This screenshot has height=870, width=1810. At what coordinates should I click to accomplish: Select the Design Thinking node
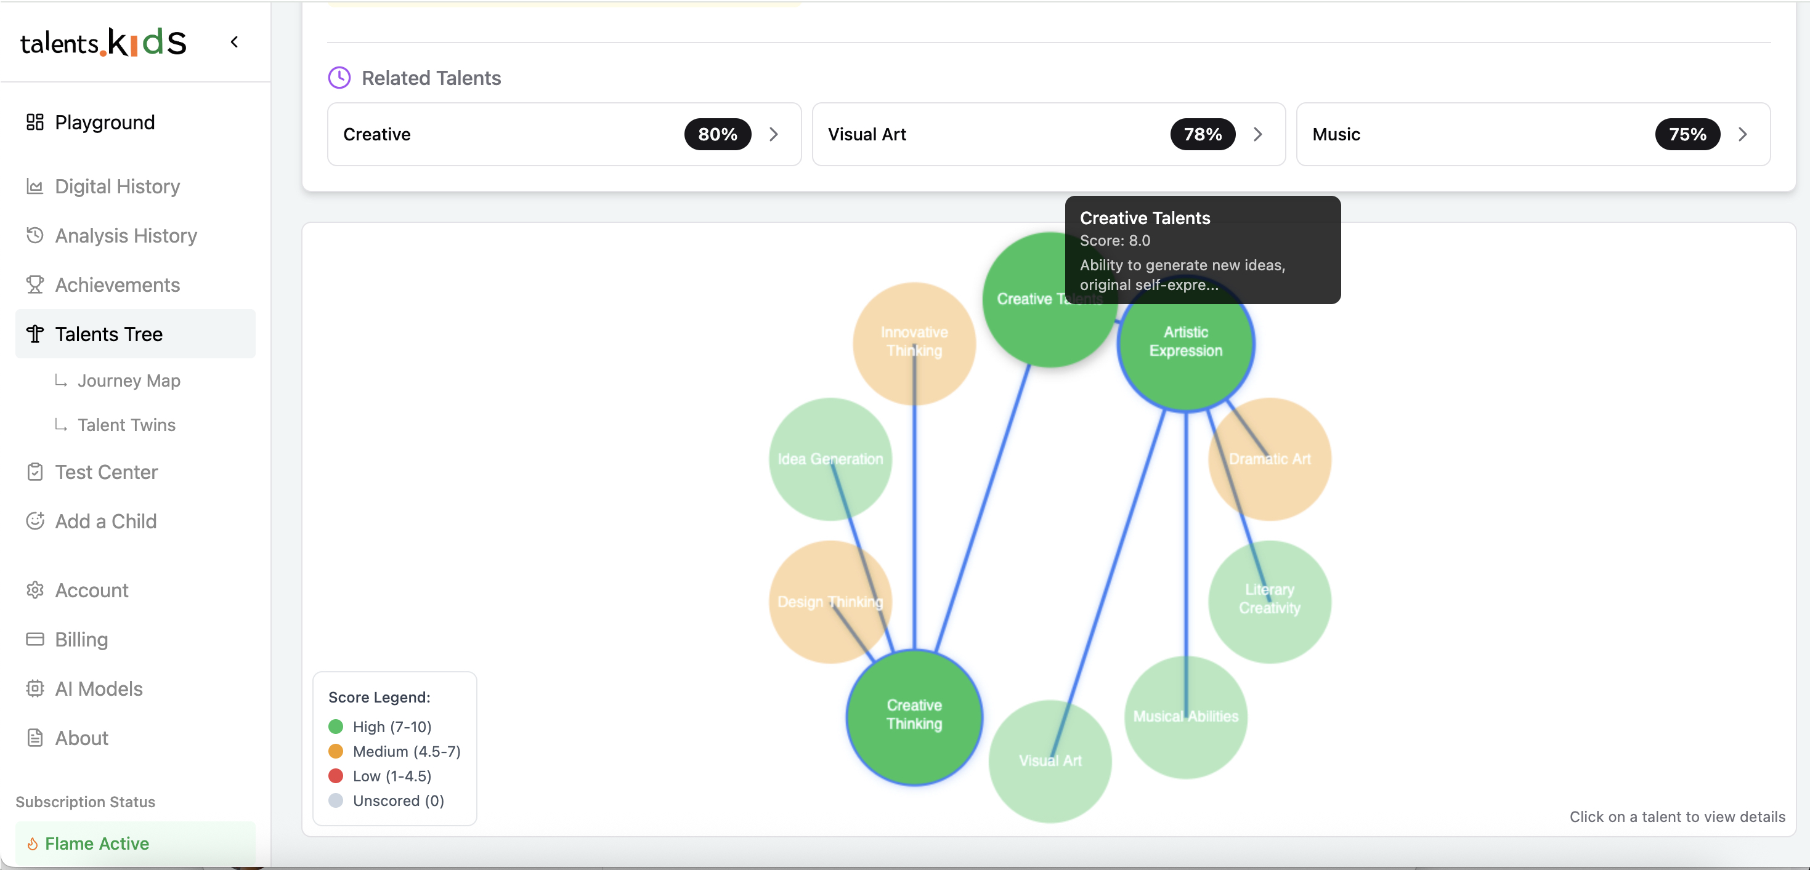tap(830, 602)
